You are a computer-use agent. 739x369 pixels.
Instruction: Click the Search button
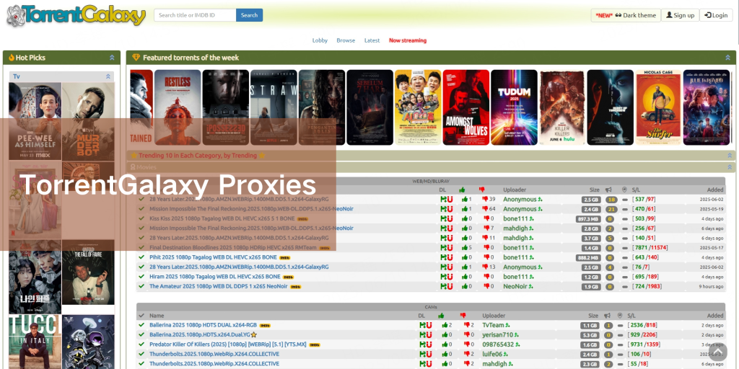(249, 15)
